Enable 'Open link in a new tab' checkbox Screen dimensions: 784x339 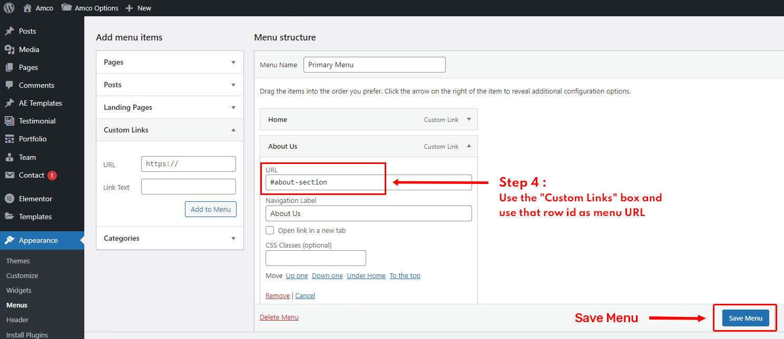pos(270,230)
